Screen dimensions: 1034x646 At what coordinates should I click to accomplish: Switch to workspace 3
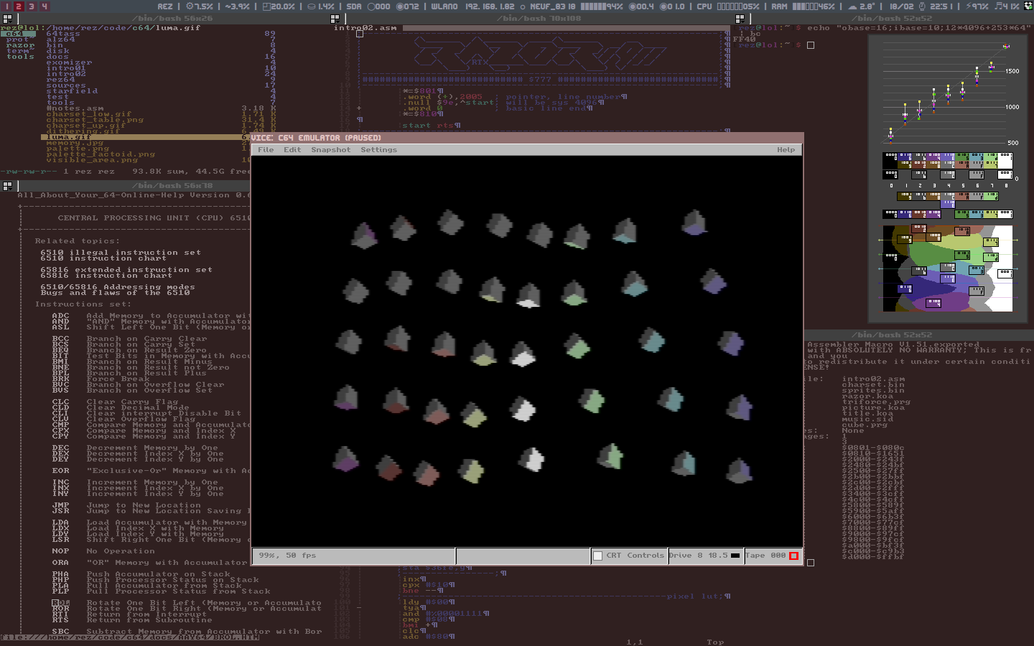click(32, 6)
